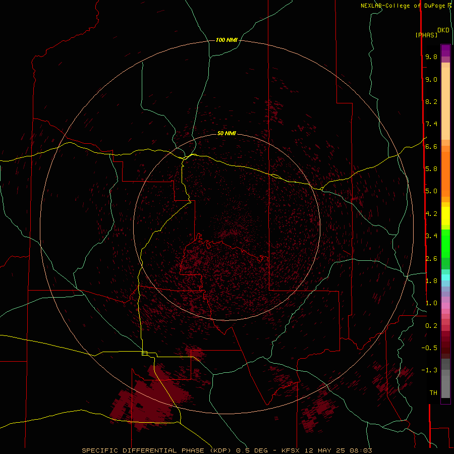The height and width of the screenshot is (454, 454).
Task: Pick the yellow band on the color bar
Action: (445, 216)
